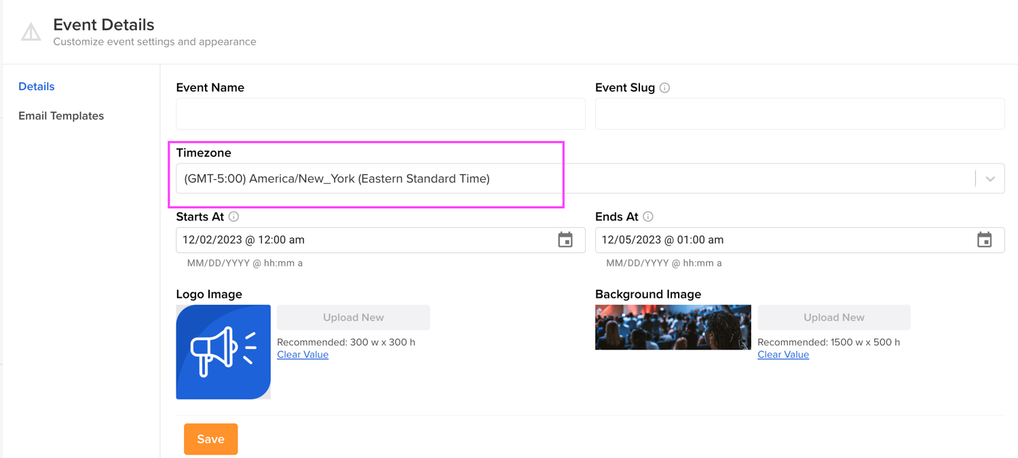Click Clear Value under Logo Image
The width and height of the screenshot is (1018, 458).
tap(303, 354)
